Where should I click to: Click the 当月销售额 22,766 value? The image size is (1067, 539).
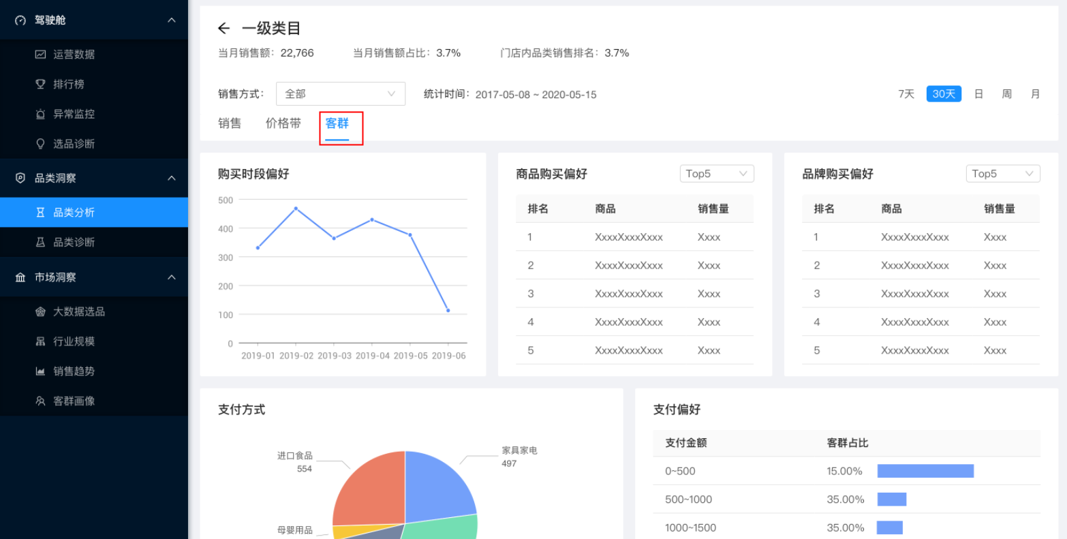(297, 52)
